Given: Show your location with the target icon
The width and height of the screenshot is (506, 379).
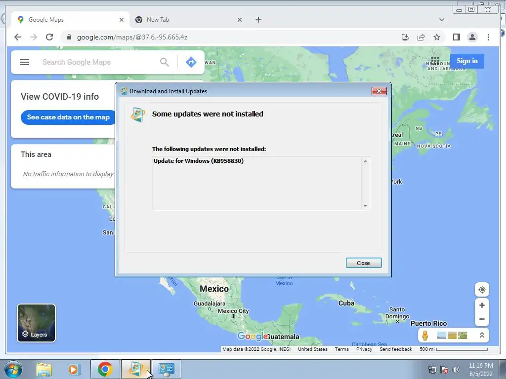Looking at the screenshot, I should [482, 290].
